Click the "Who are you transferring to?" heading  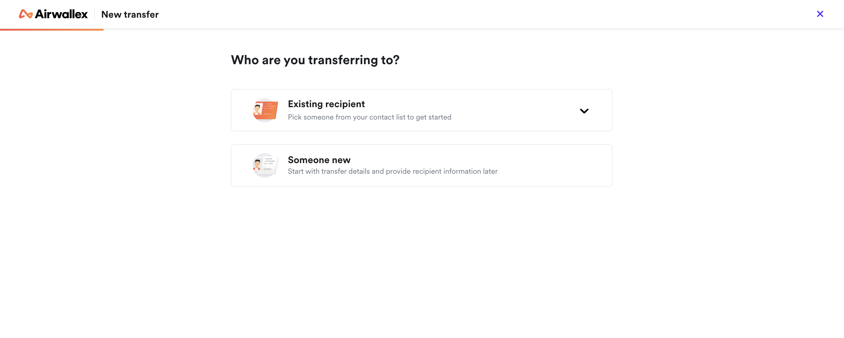[x=315, y=60]
